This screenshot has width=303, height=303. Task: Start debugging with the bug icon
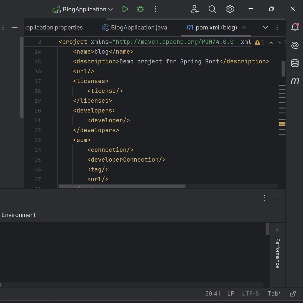pos(140,9)
